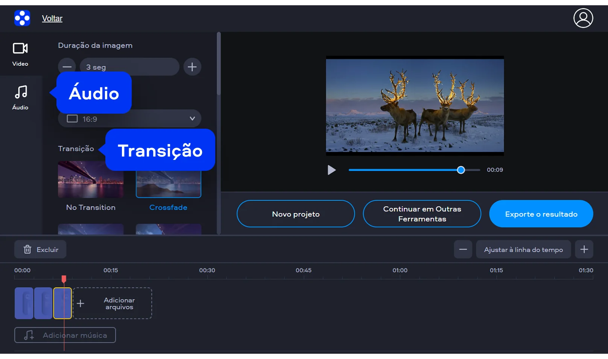Export the result with Exporte o resultado
Viewport: 608px width, 359px height.
click(541, 214)
